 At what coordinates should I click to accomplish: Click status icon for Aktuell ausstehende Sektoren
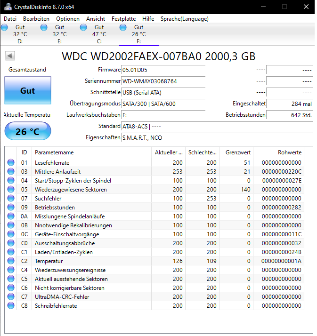(x=11, y=279)
